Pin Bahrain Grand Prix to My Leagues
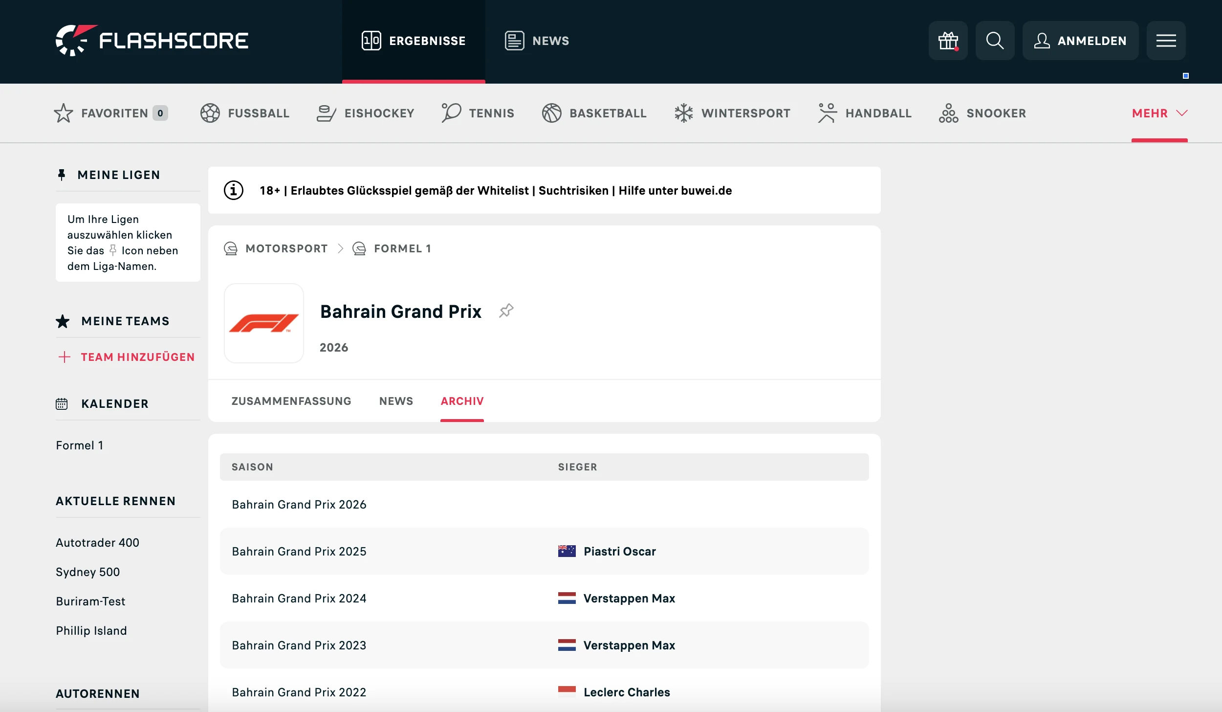 pos(506,311)
